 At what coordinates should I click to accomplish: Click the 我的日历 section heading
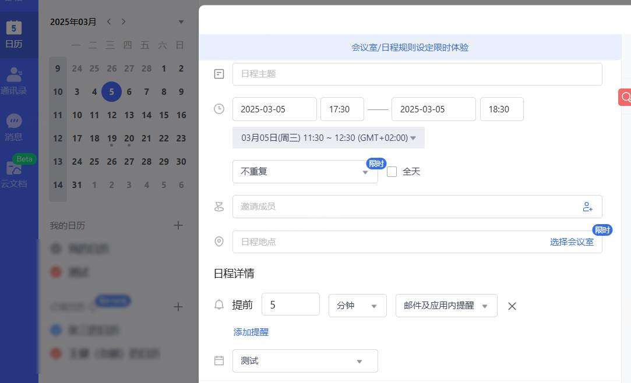click(68, 226)
